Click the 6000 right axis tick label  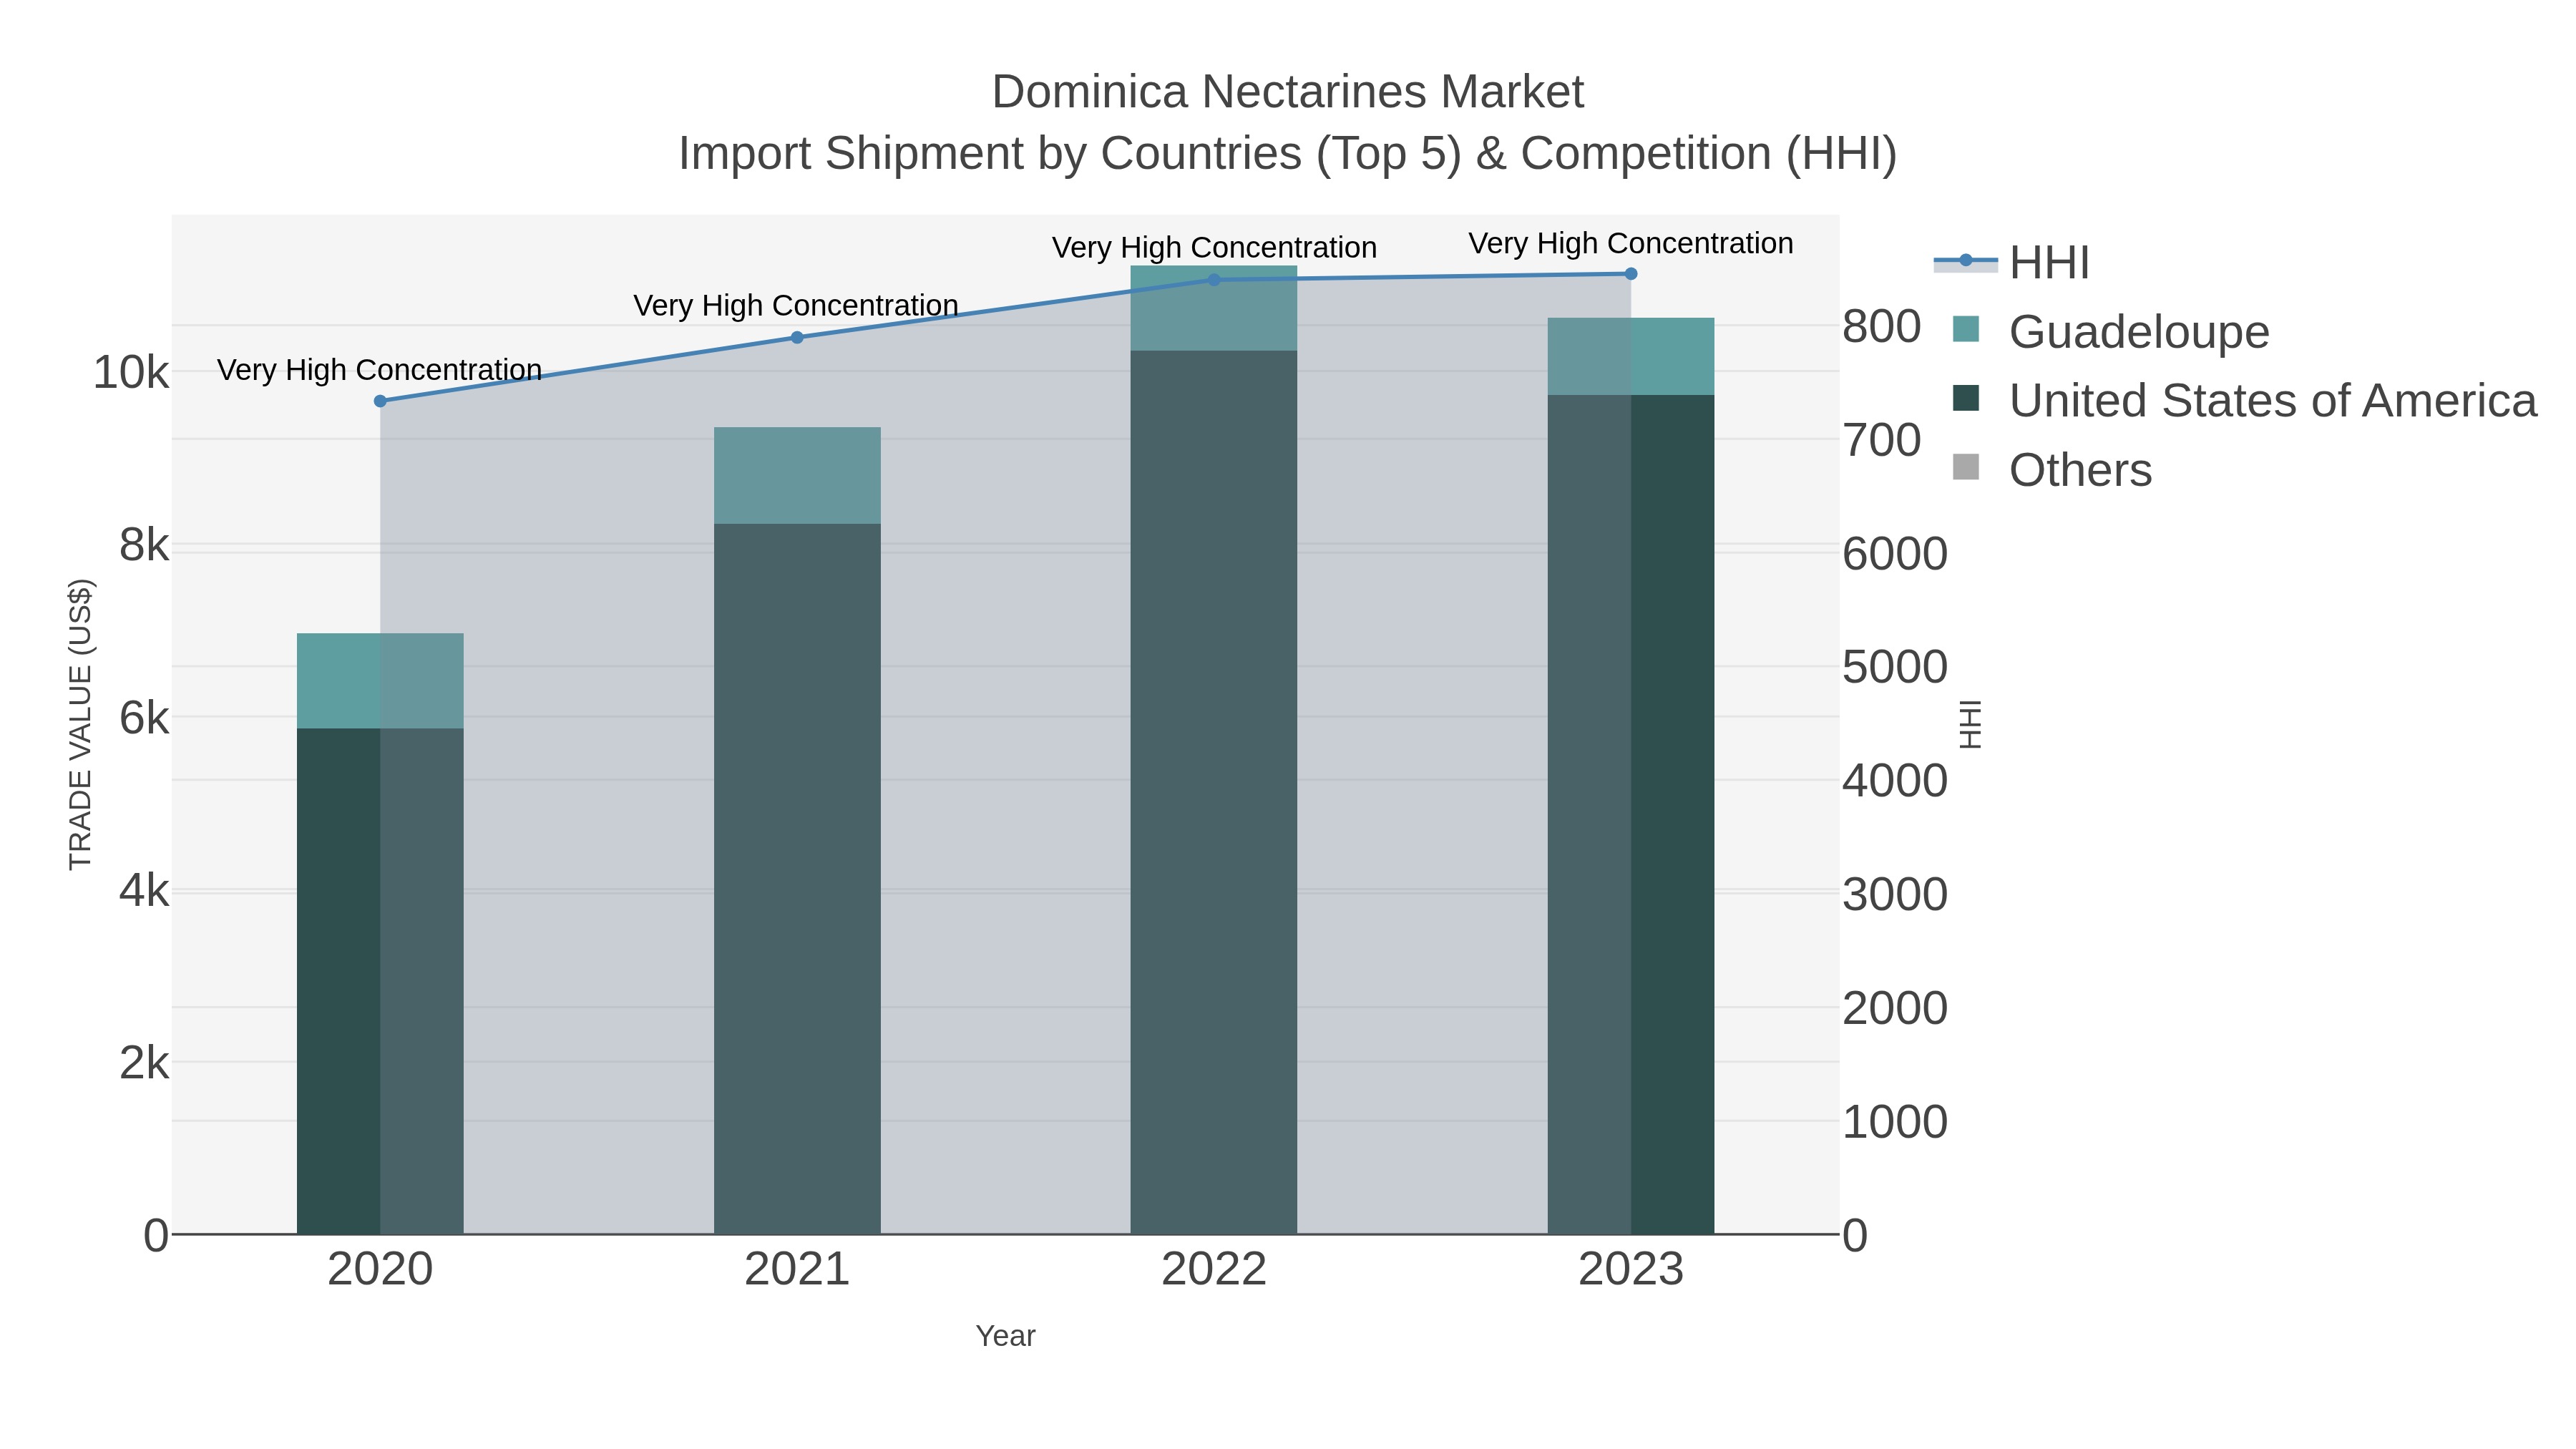pyautogui.click(x=1895, y=554)
